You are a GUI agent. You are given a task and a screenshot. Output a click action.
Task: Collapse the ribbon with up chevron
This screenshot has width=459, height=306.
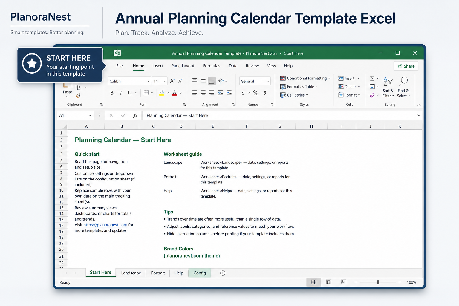pyautogui.click(x=419, y=105)
